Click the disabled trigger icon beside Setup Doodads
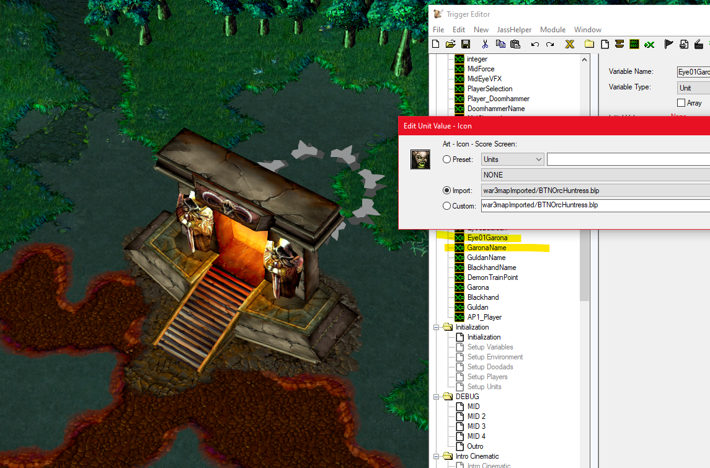 tap(460, 367)
